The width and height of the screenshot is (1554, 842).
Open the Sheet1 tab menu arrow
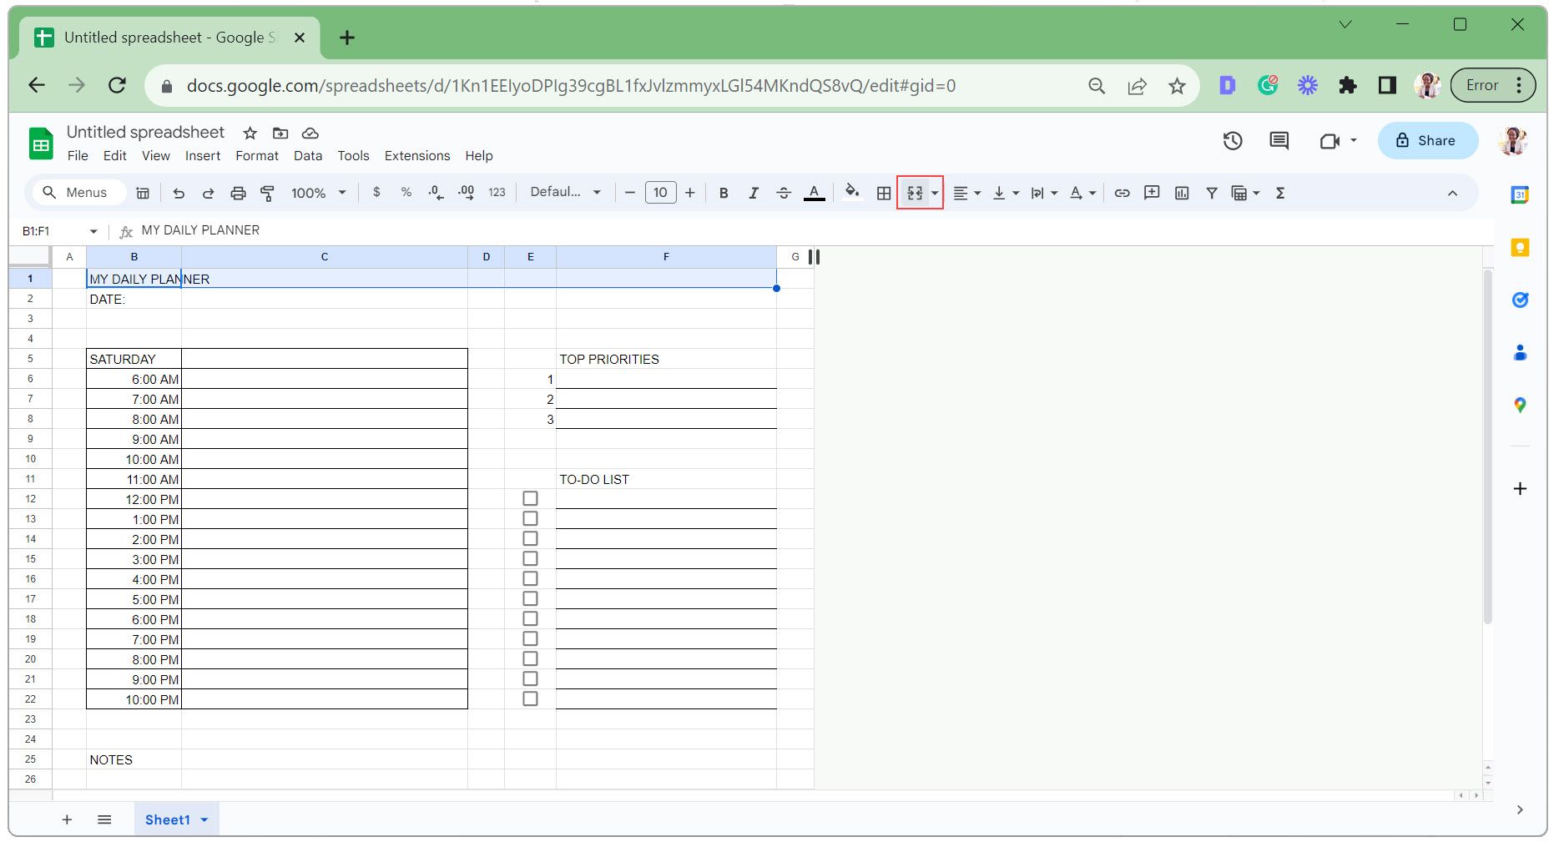[204, 819]
